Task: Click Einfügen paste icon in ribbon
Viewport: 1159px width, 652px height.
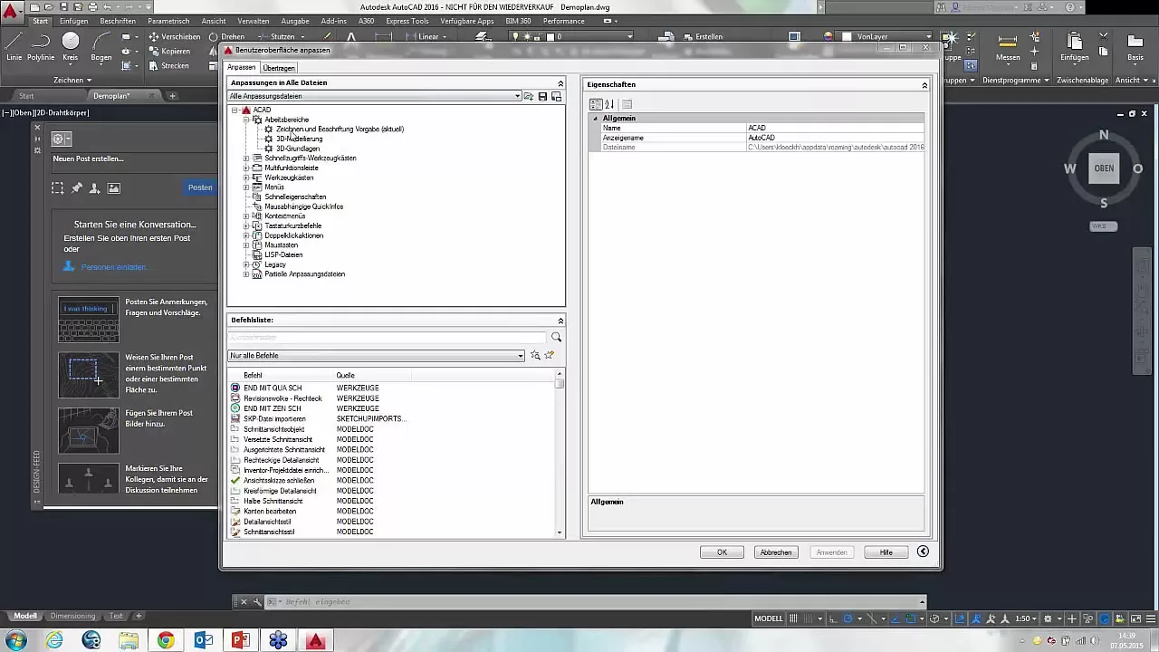Action: point(1075,46)
